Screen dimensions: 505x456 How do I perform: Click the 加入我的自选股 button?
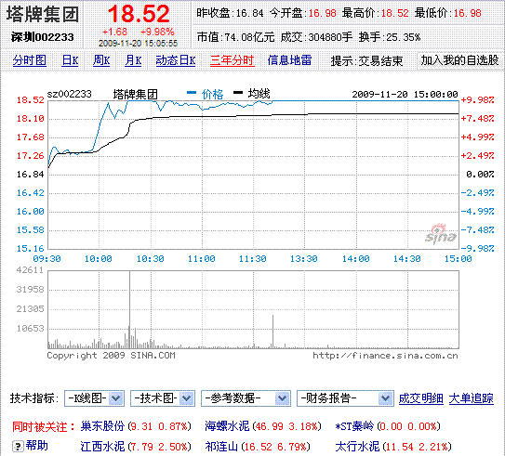460,60
